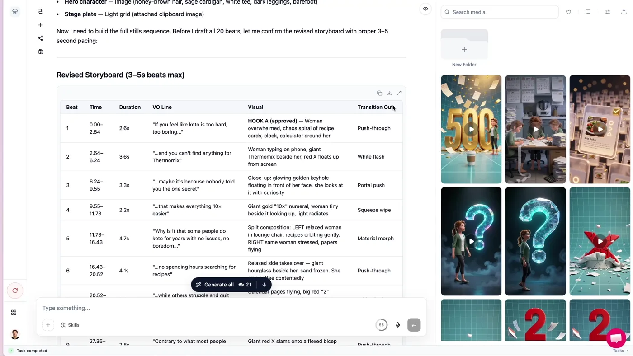Focus the Search media field
The width and height of the screenshot is (633, 356).
pyautogui.click(x=500, y=12)
